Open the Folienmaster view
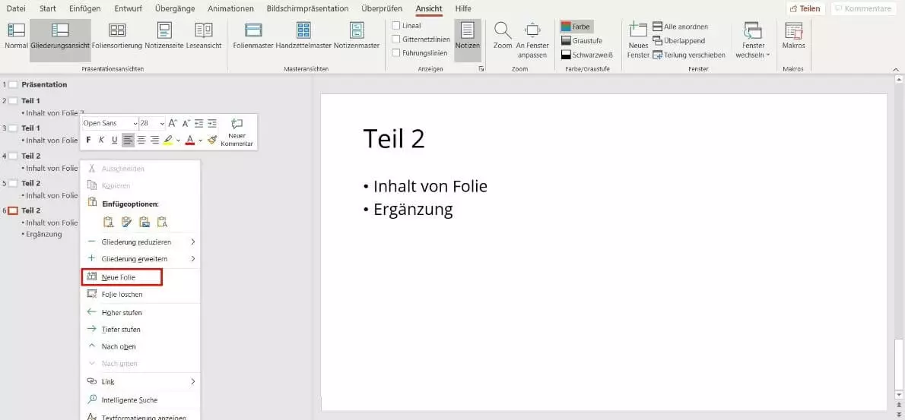The width and height of the screenshot is (905, 420). click(x=253, y=36)
